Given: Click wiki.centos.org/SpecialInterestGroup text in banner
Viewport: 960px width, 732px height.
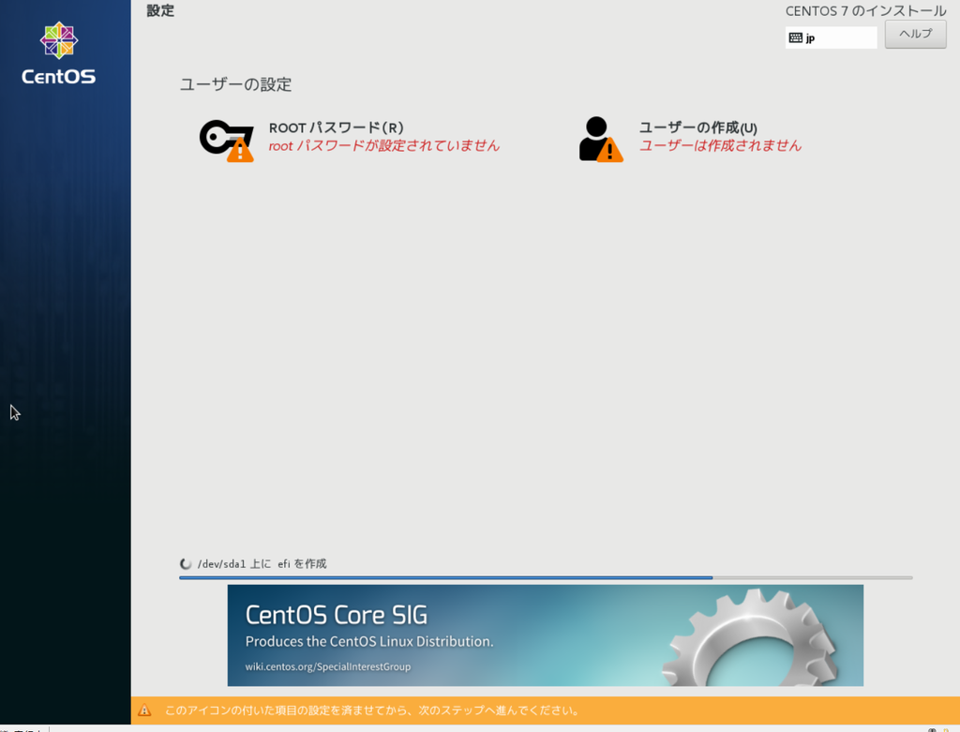Looking at the screenshot, I should (327, 666).
